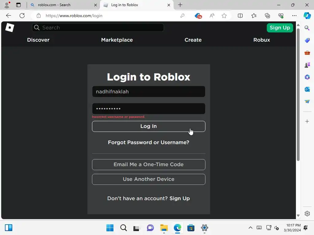Open the taskbar clock 10:17 PM
This screenshot has height=235, width=314.
point(292,228)
